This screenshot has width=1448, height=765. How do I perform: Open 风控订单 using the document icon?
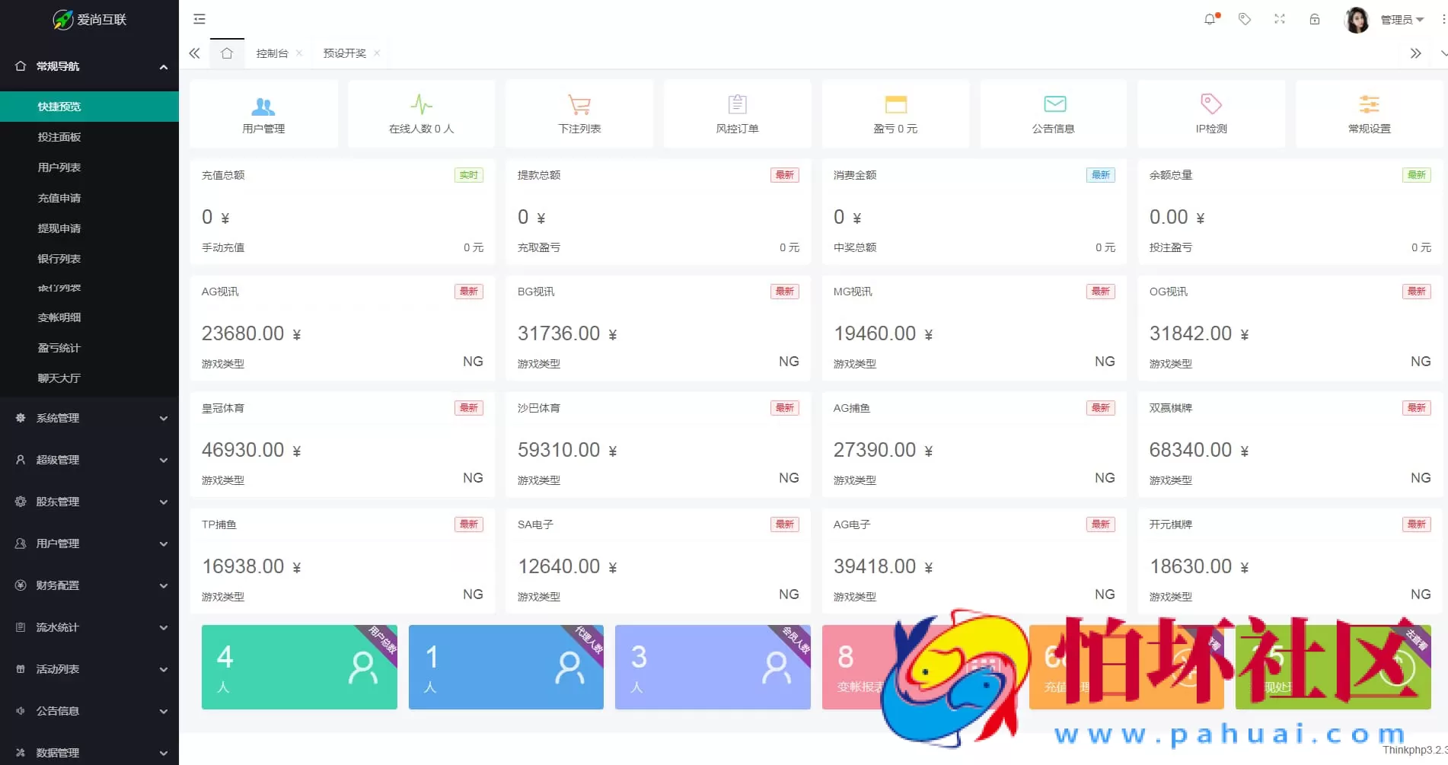(736, 105)
